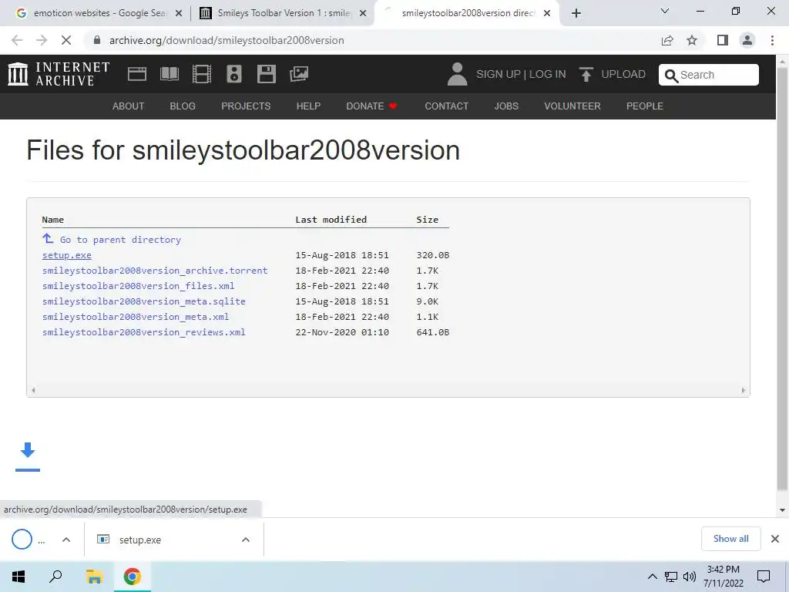Click the Chrome icon on the taskbar
789x592 pixels.
(133, 577)
